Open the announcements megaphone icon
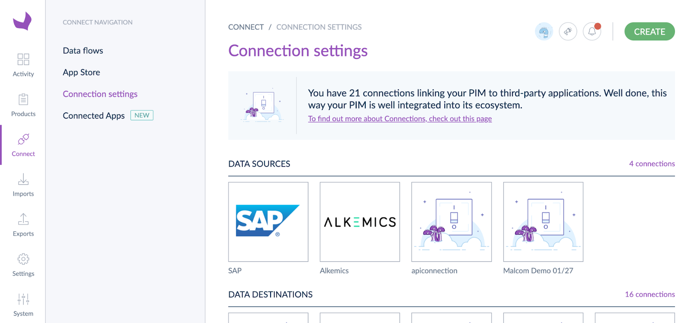 (x=568, y=32)
